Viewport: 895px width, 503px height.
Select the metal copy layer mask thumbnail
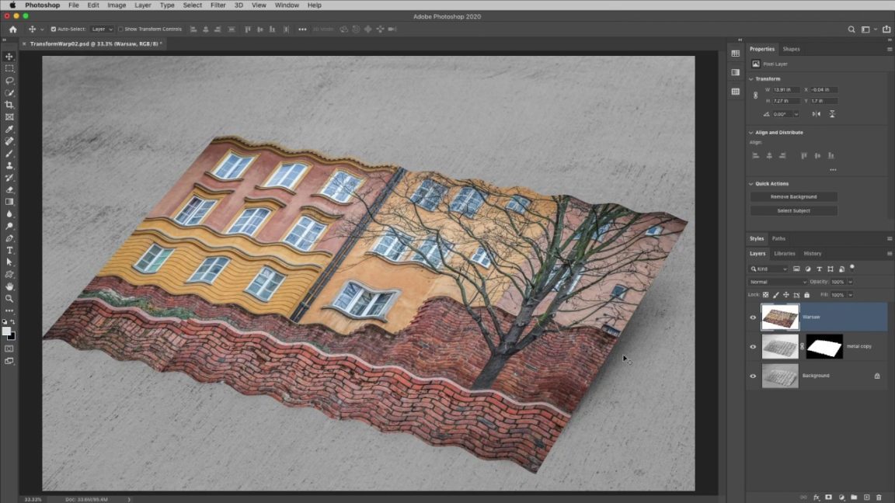[x=824, y=346]
